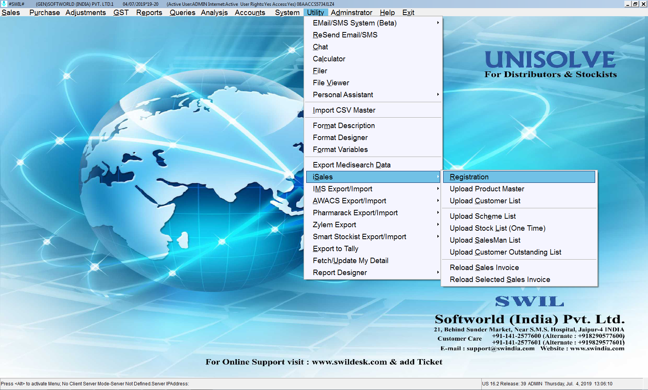
Task: Expand Personal Assistant submenu
Action: tap(373, 95)
